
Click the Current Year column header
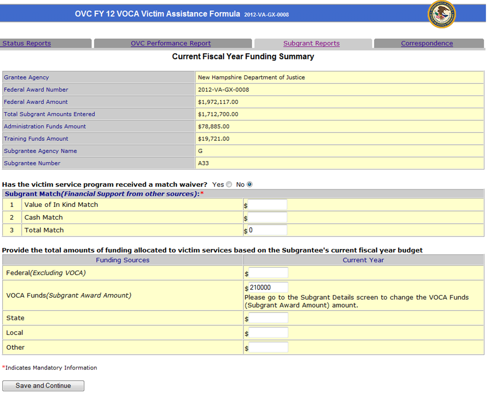(x=363, y=260)
